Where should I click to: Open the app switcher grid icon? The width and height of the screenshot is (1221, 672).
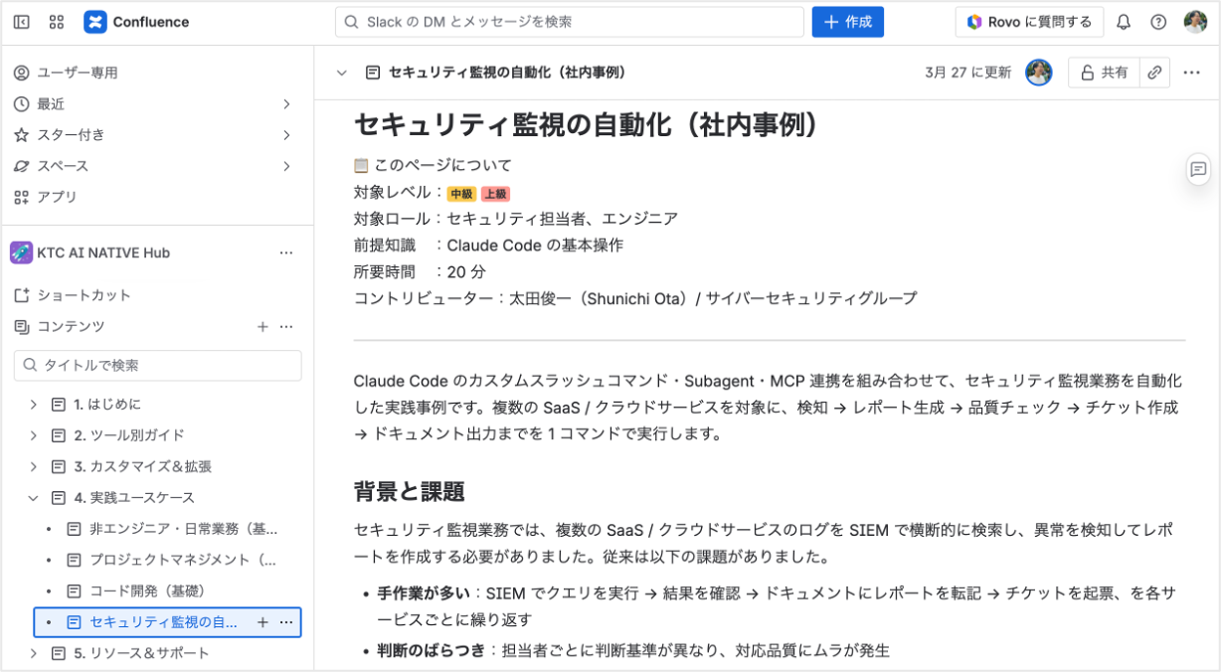(56, 22)
